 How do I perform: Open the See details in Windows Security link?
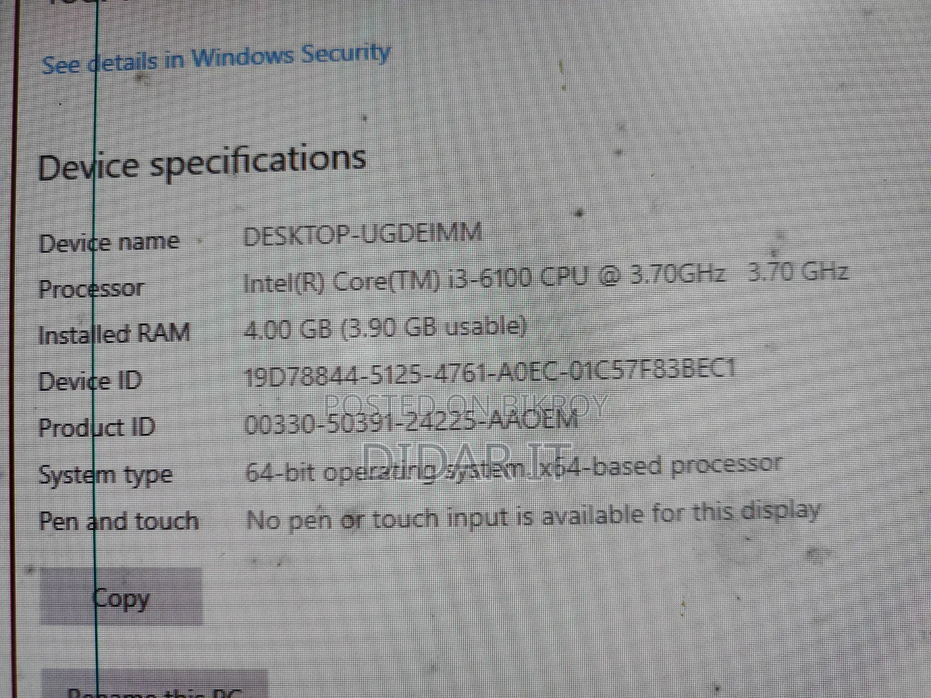[216, 58]
